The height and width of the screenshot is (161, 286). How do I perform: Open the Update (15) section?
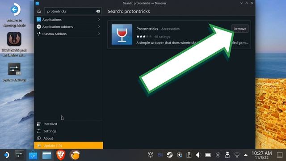[x=68, y=145]
